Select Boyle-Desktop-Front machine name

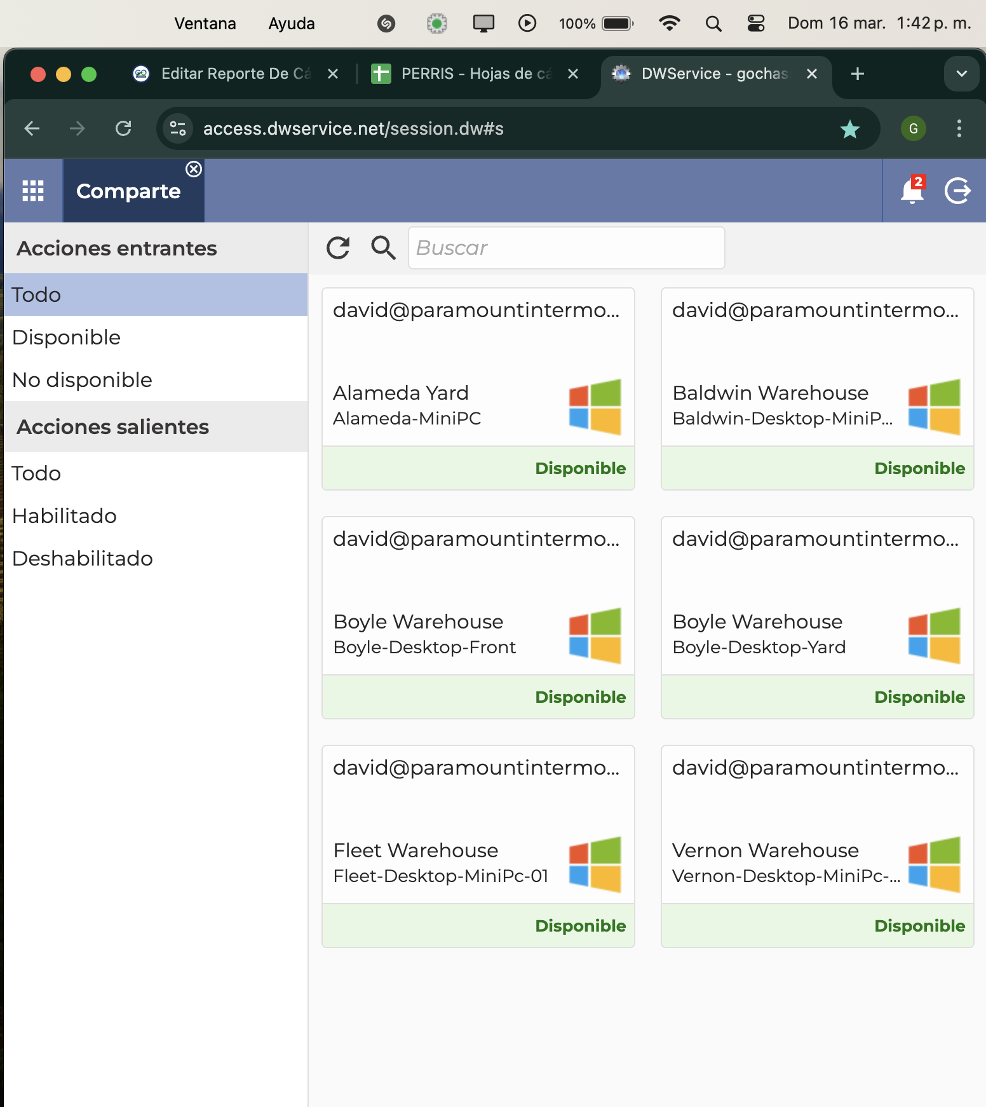(424, 647)
